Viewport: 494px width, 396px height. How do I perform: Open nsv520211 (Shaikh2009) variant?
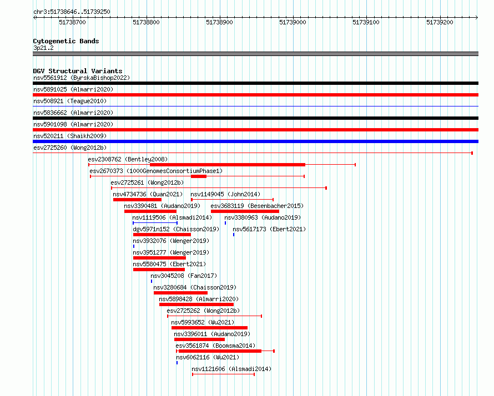point(70,136)
